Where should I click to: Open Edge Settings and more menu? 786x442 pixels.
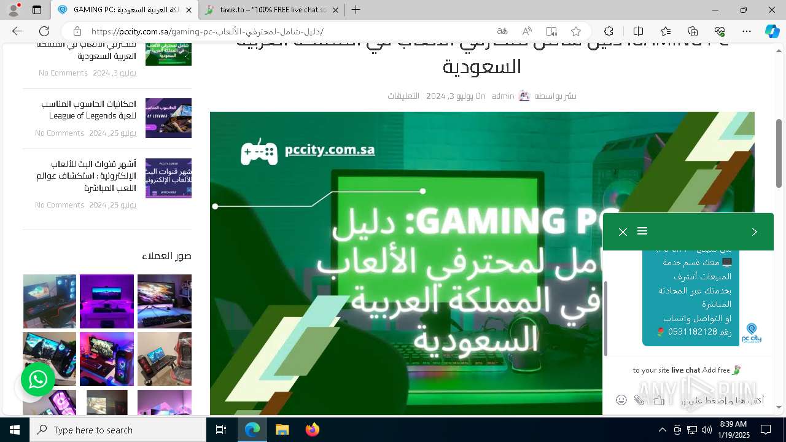[747, 31]
